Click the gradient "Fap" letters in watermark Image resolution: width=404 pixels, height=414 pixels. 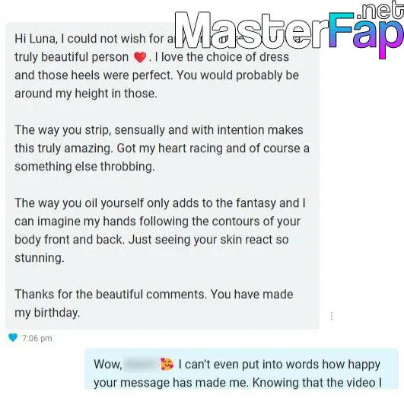pyautogui.click(x=366, y=33)
